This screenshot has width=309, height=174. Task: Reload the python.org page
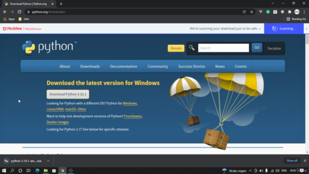click(x=19, y=12)
